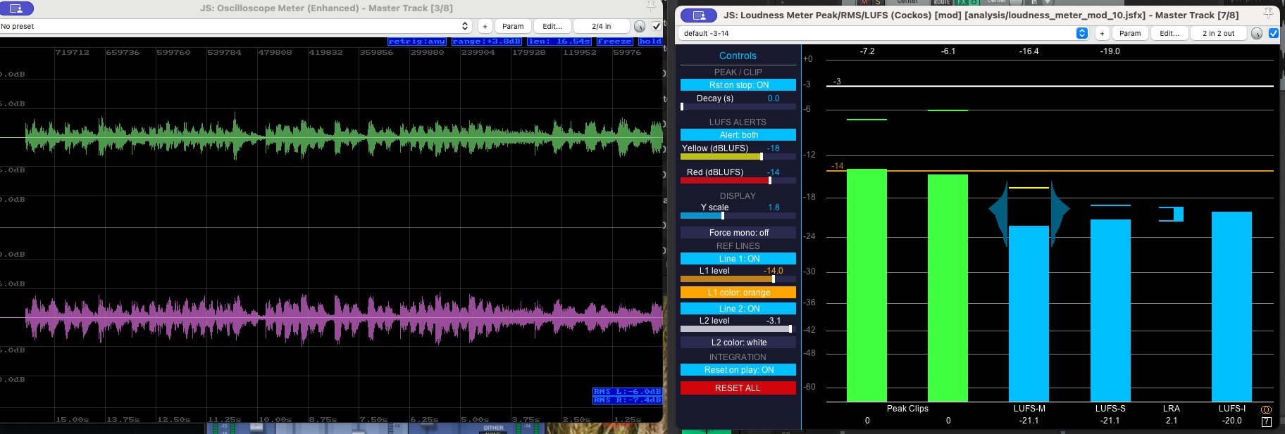This screenshot has width=1285, height=434.
Task: Open the No preset dropdown
Action: click(x=235, y=26)
